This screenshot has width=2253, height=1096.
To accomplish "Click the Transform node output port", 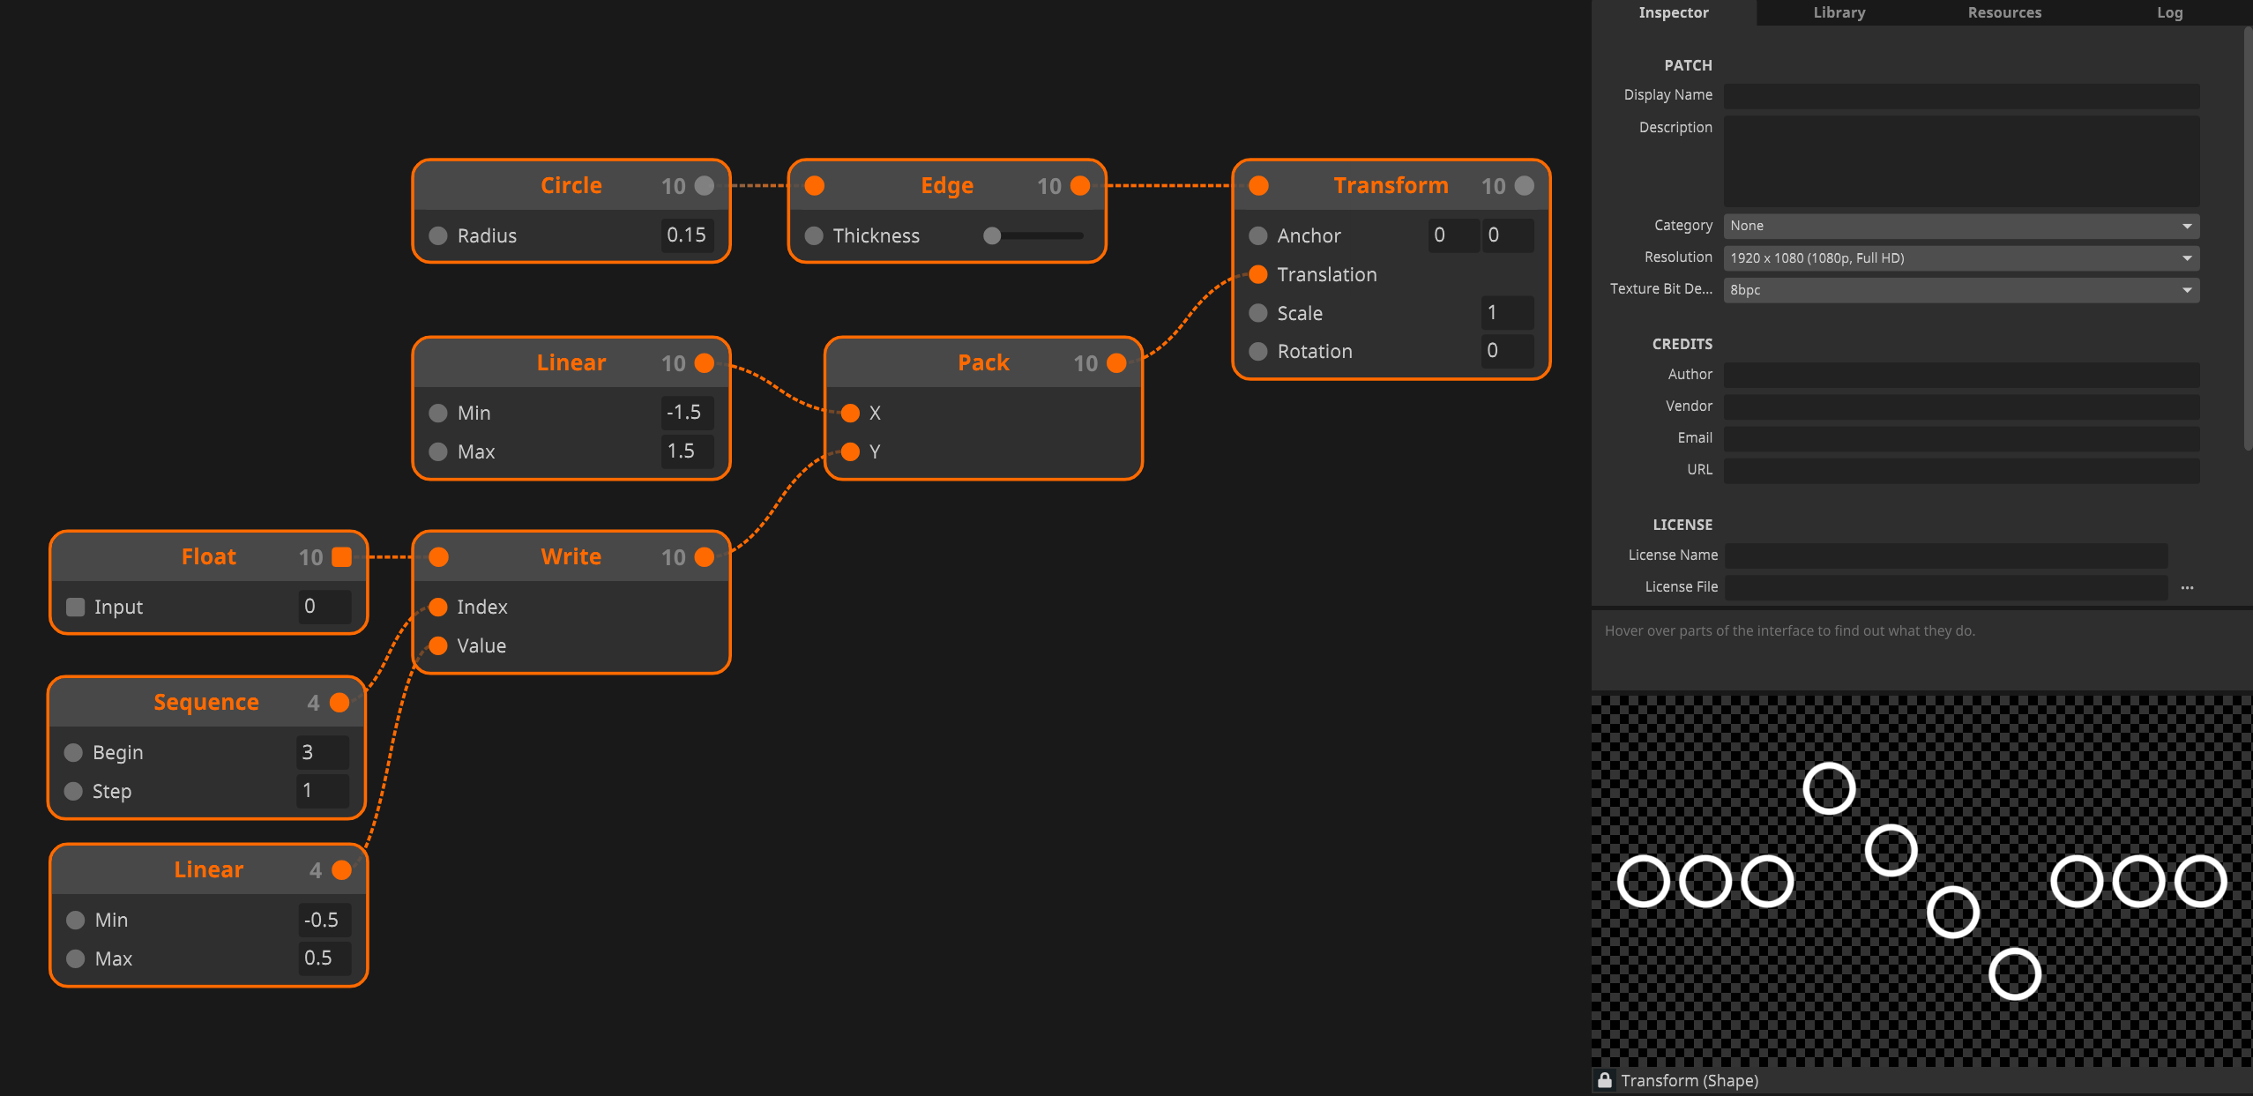I will 1525,186.
